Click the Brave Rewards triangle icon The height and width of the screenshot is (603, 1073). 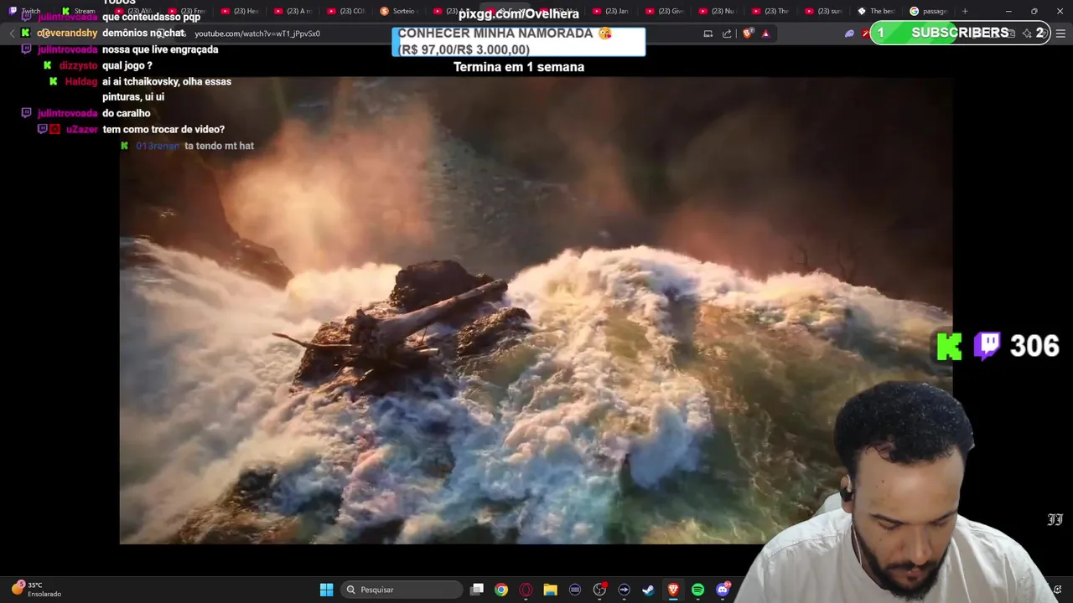point(765,33)
